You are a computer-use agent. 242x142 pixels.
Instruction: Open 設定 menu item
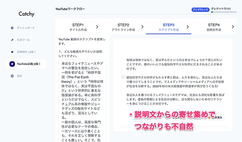click(20, 76)
